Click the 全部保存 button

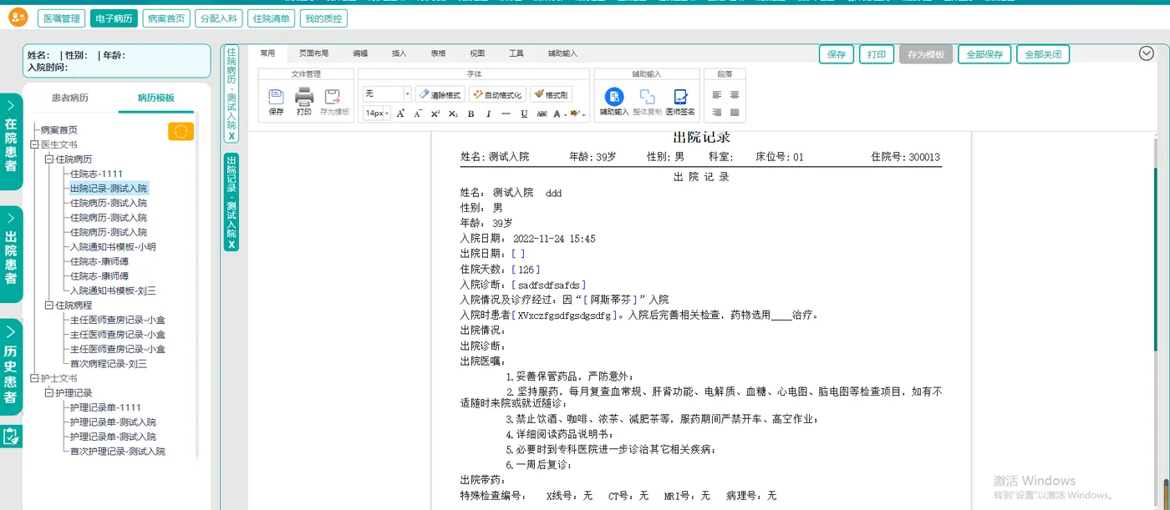point(984,54)
